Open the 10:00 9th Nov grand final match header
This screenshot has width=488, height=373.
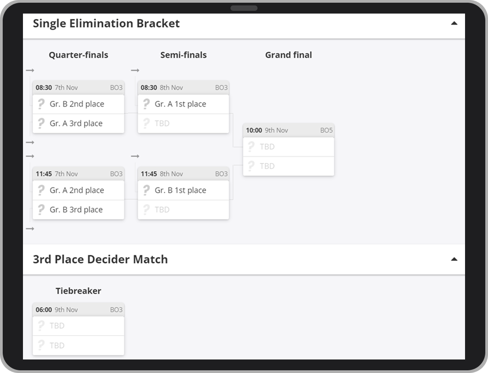click(288, 130)
